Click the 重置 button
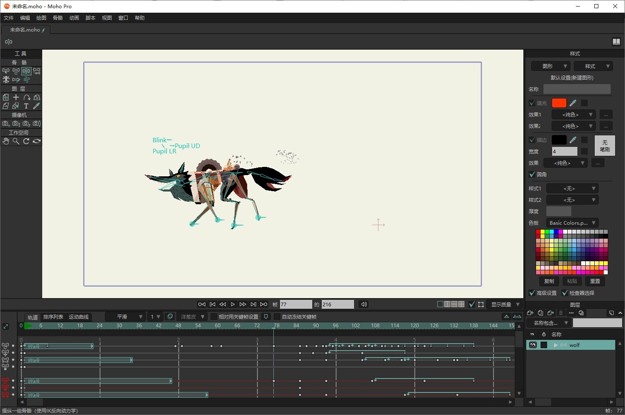625x415 pixels. (x=595, y=281)
